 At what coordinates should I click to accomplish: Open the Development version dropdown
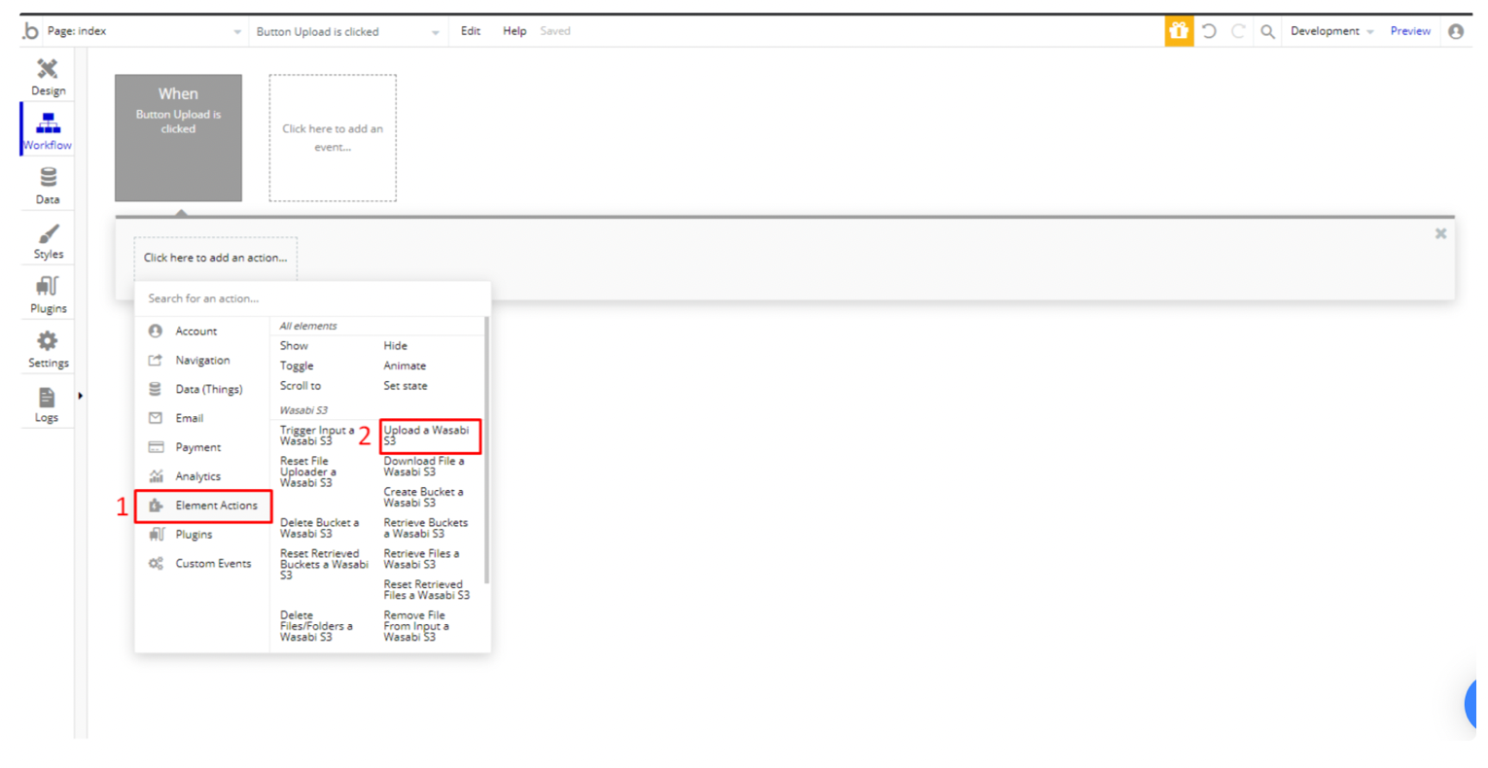click(1331, 31)
